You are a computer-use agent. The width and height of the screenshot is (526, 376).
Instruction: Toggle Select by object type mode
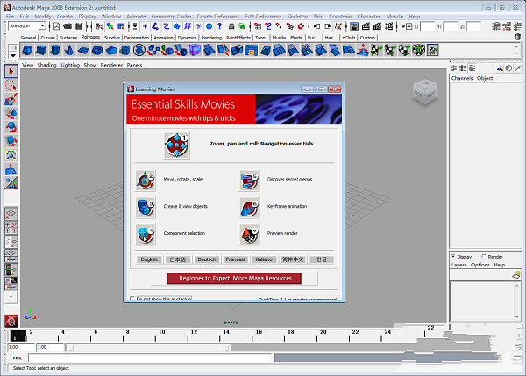(110, 25)
